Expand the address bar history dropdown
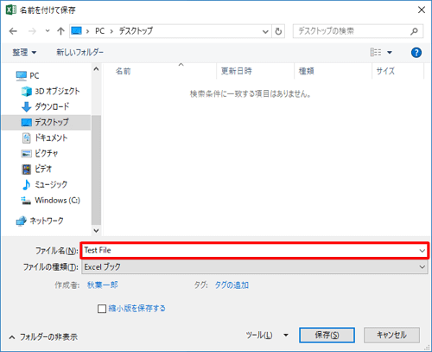432x352 pixels. 265,31
